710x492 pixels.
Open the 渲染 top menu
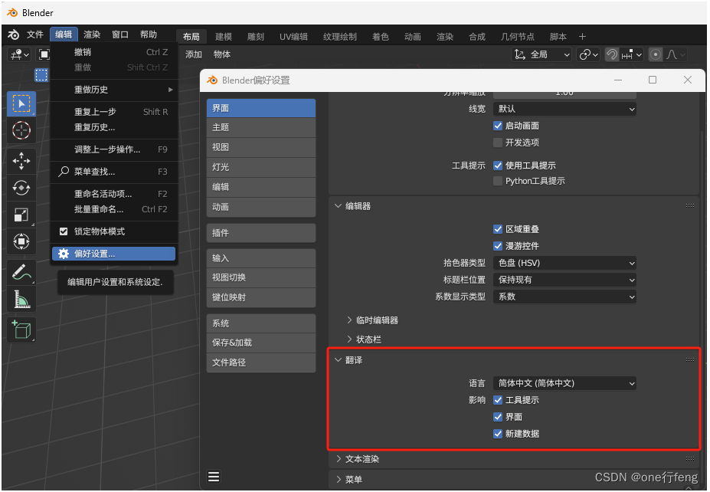pyautogui.click(x=92, y=34)
